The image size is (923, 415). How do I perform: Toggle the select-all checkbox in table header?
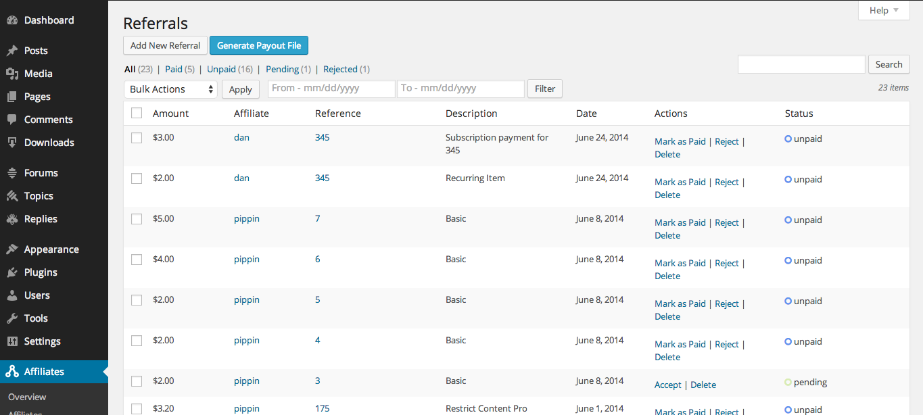[x=137, y=113]
